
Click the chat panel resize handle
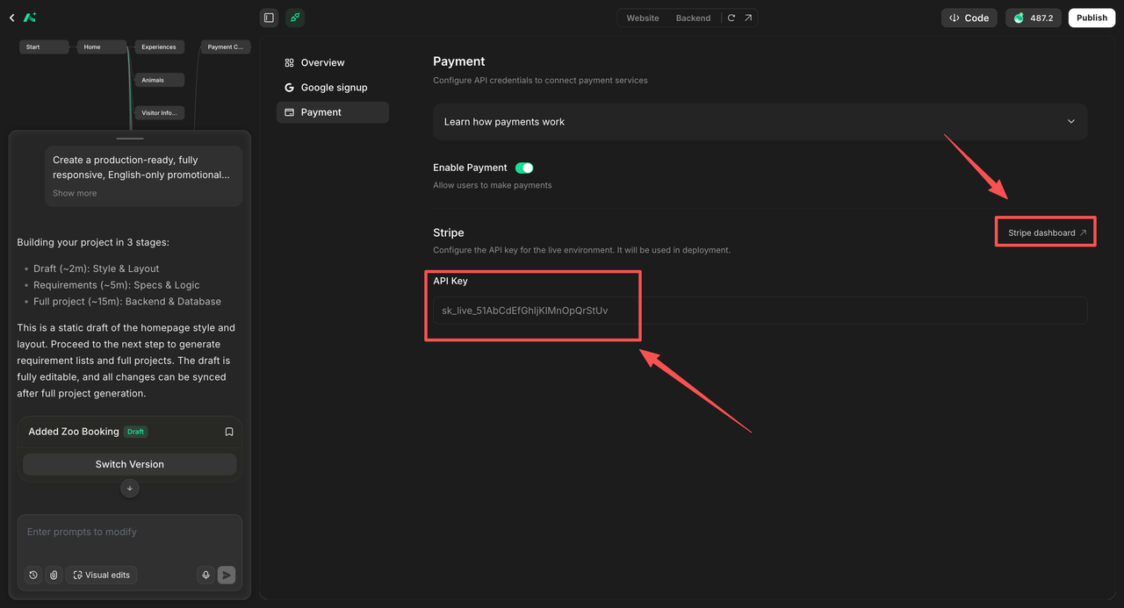(130, 139)
